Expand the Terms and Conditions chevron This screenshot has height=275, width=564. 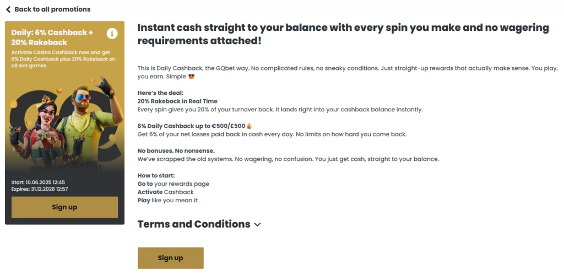click(x=257, y=225)
